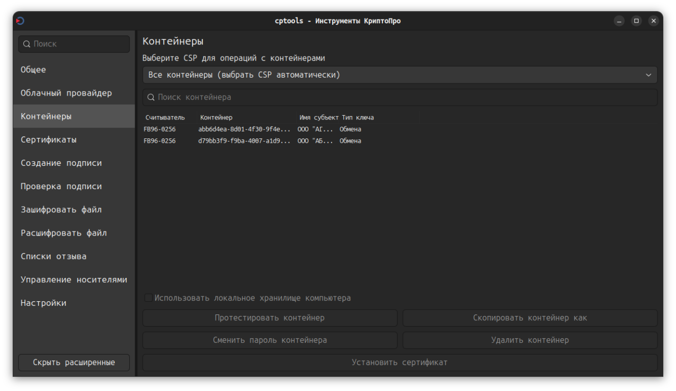The width and height of the screenshot is (676, 391).
Task: Open Управление носителями section
Action: coord(74,279)
